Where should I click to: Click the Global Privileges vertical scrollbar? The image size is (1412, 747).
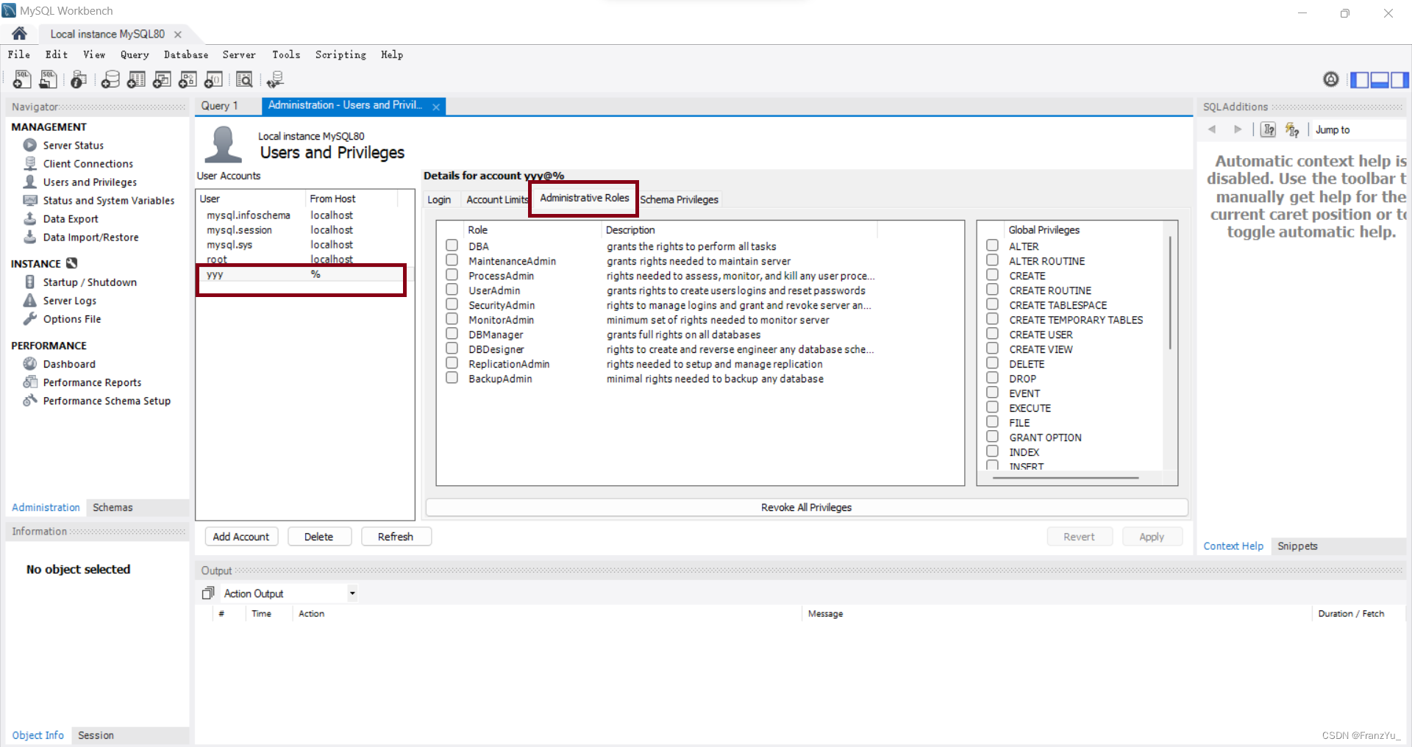click(1169, 294)
